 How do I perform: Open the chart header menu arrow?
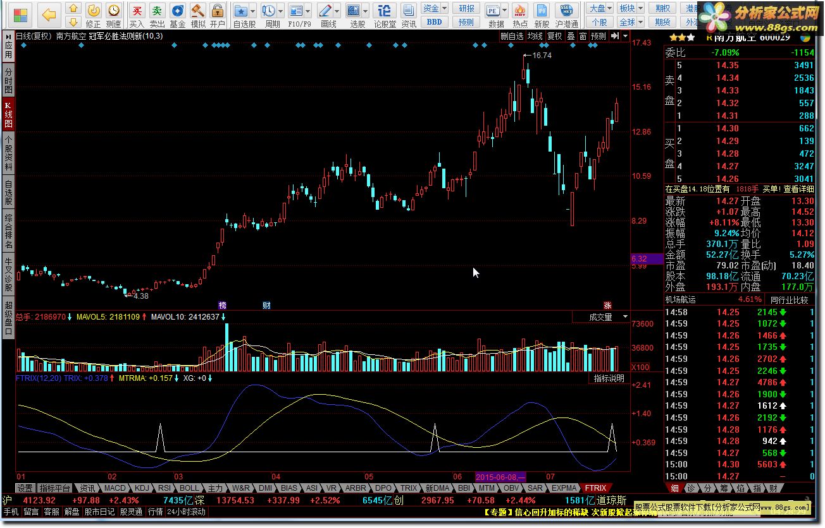point(626,37)
